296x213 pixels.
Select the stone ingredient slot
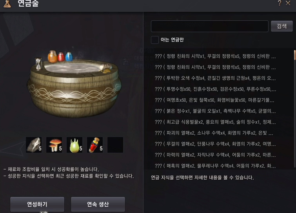tap(34, 145)
